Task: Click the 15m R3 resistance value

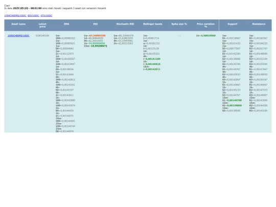Action: [260, 110]
